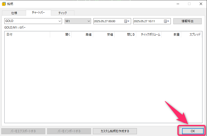This screenshot has height=136, width=207.
Task: Expand the GOLD symbol dropdown
Action: 59,21
